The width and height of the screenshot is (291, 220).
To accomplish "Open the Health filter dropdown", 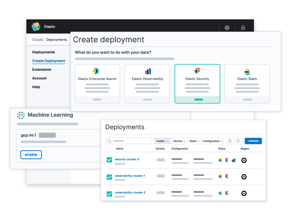I will click(162, 141).
